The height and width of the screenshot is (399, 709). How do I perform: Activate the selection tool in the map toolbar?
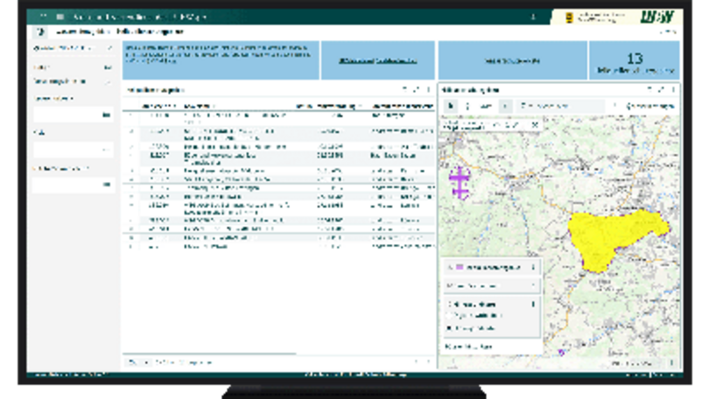click(x=452, y=106)
